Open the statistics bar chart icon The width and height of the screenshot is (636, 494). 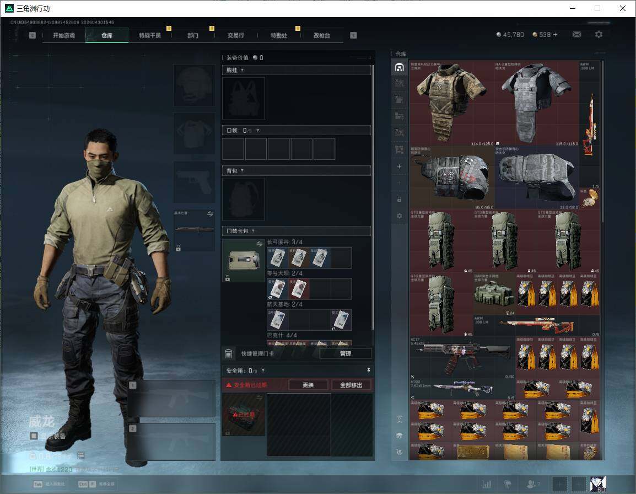click(487, 484)
